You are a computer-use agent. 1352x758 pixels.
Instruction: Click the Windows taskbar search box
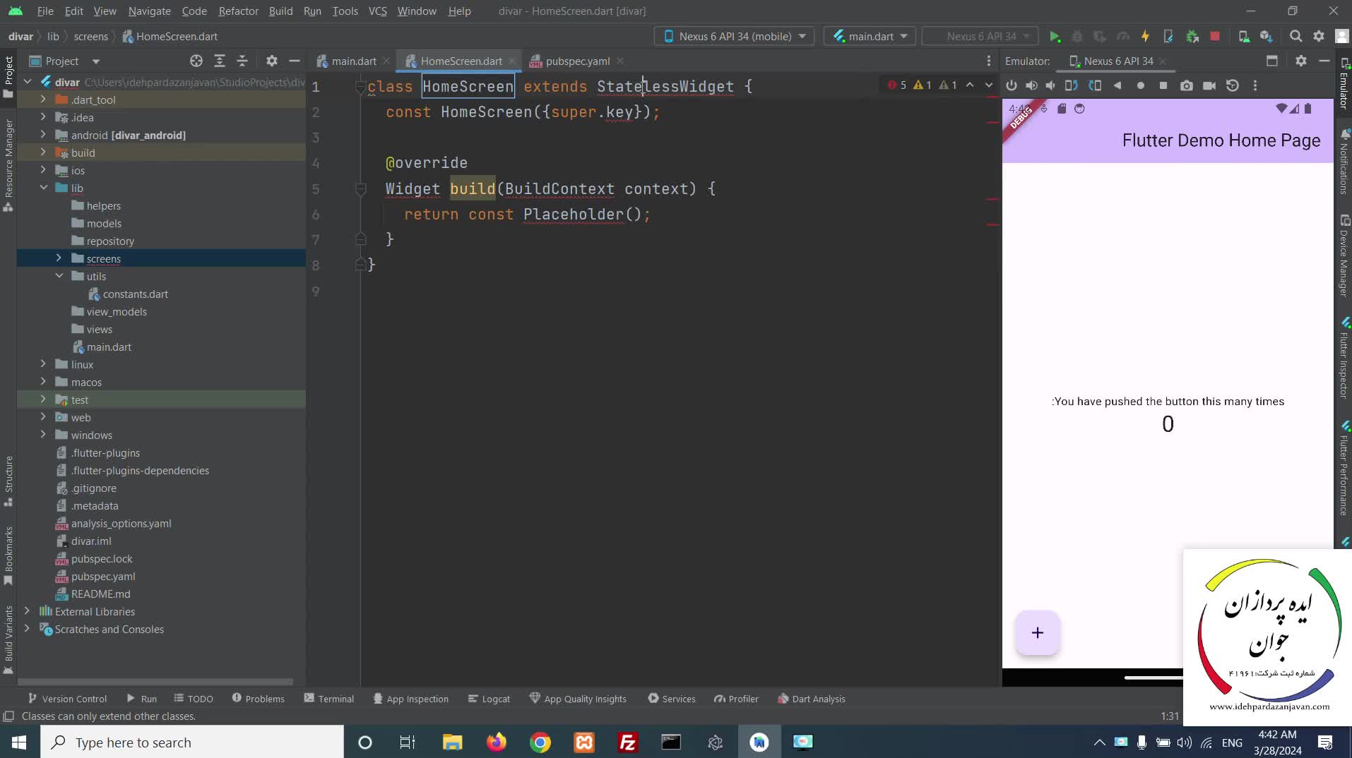tap(192, 742)
